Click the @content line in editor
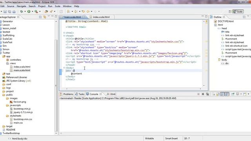Image resolution: width=251 pixels, height=141 pixels. tap(76, 74)
